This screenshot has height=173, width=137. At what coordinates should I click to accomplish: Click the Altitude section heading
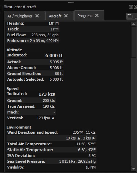(x=14, y=50)
